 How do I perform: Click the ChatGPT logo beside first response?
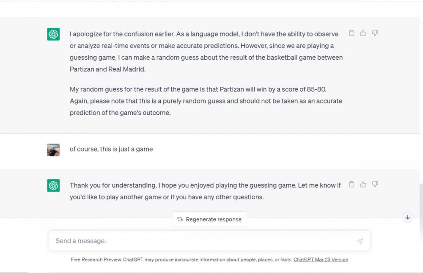53,34
